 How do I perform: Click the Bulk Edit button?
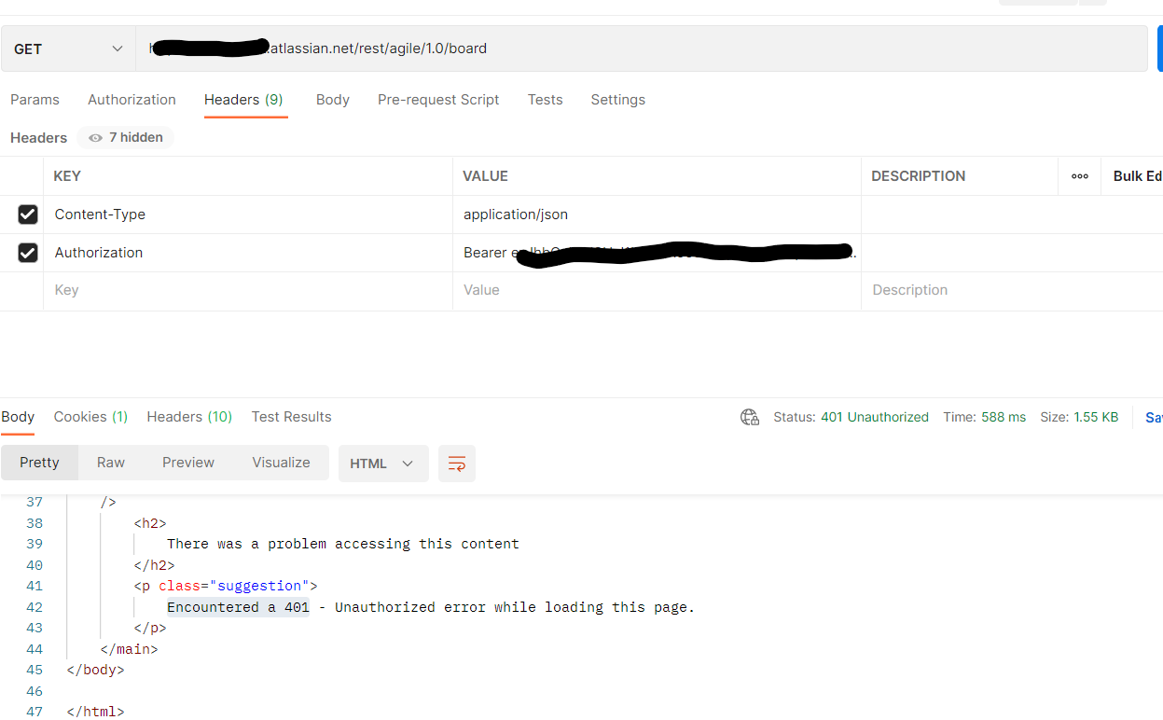pos(1137,176)
